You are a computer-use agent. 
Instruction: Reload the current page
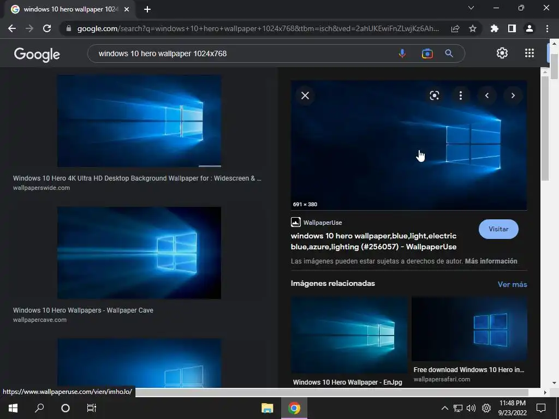[x=47, y=28]
